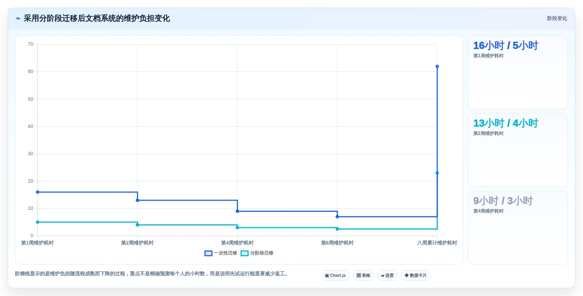Click the 第1周维护耗时 caption in first card
The image size is (583, 296).
[x=488, y=56]
